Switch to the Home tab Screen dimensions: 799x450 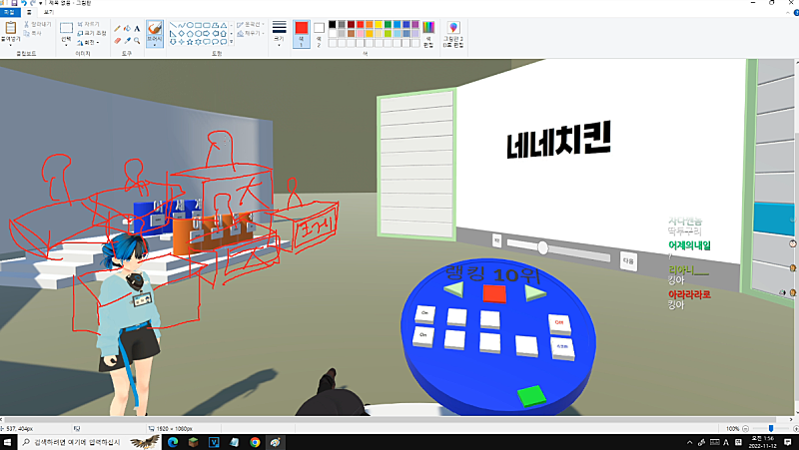29,12
